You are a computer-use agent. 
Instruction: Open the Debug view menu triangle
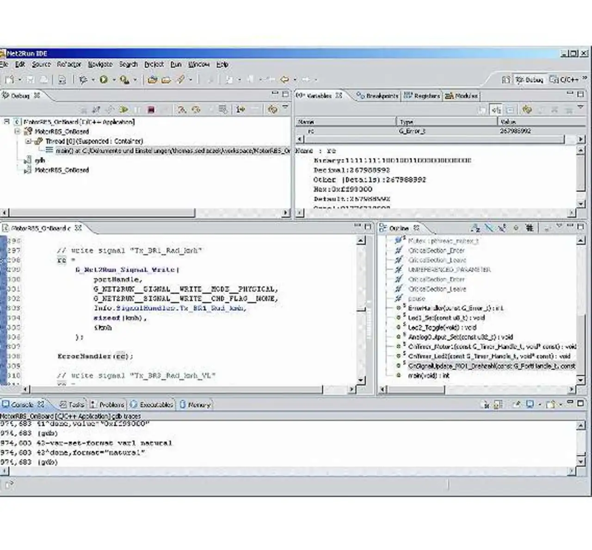click(x=285, y=107)
